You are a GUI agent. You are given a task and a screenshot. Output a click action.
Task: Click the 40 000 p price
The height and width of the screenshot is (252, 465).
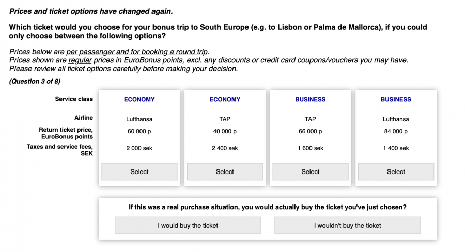(225, 132)
